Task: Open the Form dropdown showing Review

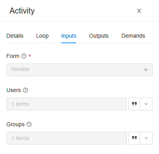Action: point(79,70)
